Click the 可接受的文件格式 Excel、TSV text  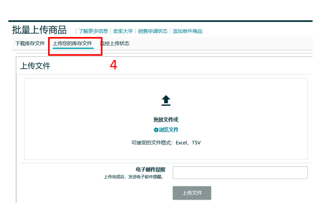166,142
